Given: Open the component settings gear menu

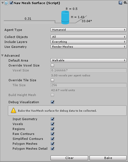Looking at the screenshot, I should 125,2.
